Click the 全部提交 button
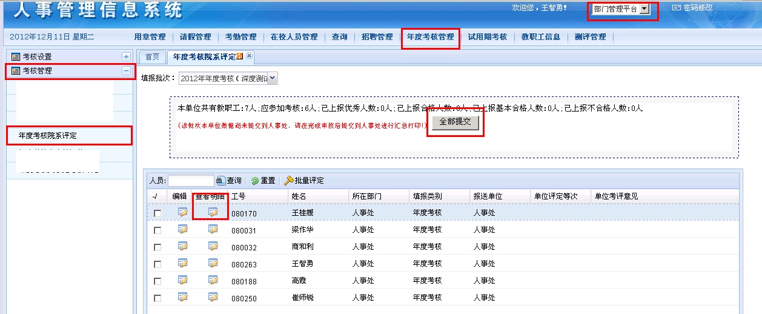Image resolution: width=762 pixels, height=314 pixels. pyautogui.click(x=455, y=122)
